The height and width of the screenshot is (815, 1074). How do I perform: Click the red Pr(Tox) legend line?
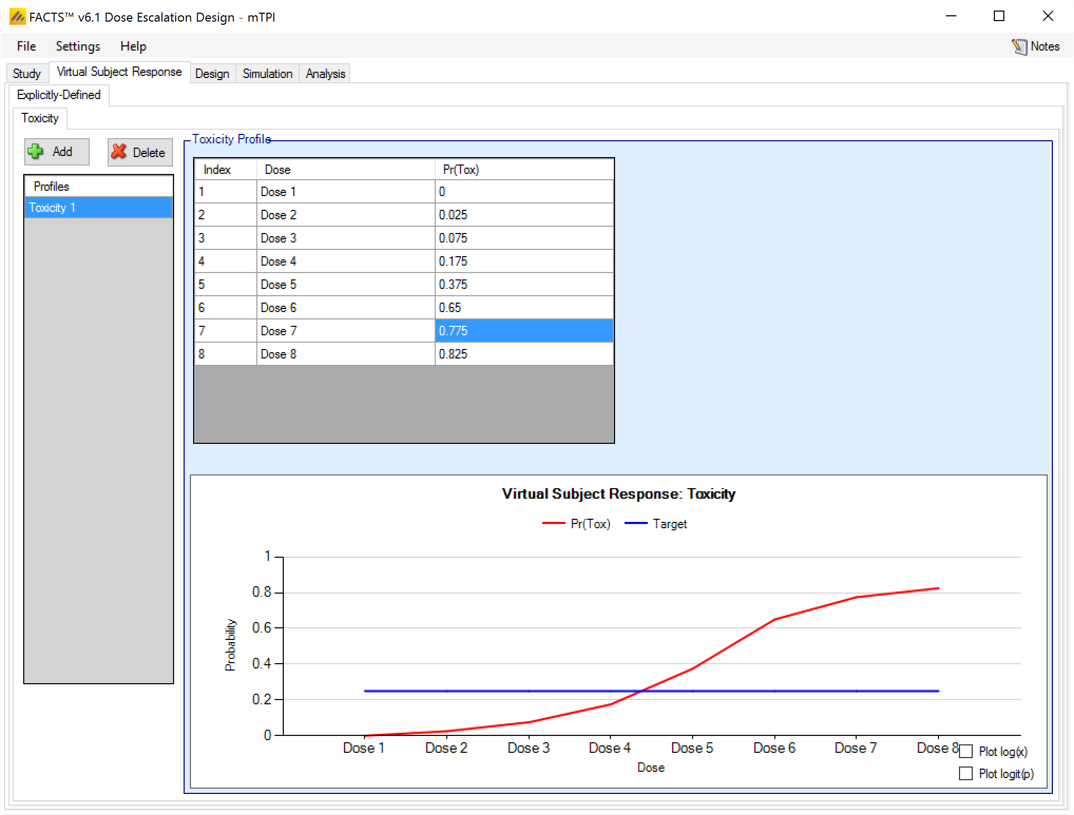click(x=553, y=523)
